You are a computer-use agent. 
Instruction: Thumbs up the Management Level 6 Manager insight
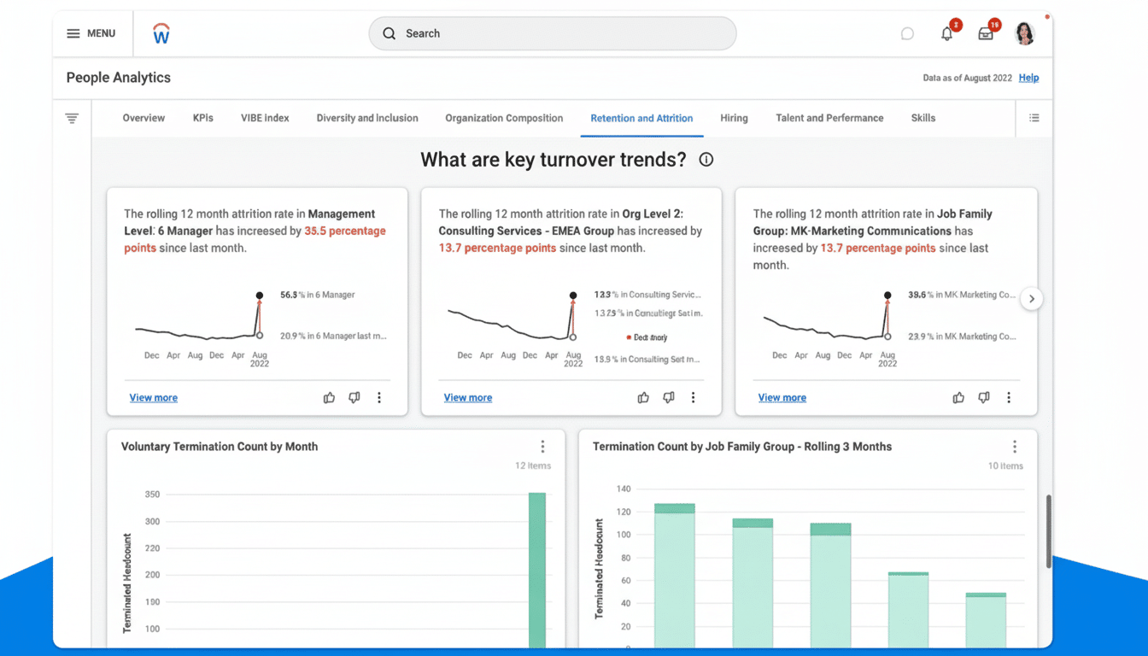click(329, 397)
